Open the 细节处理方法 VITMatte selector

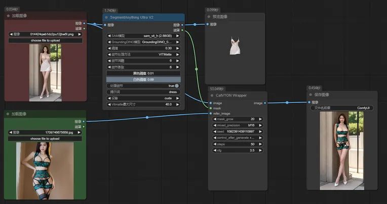pos(143,54)
